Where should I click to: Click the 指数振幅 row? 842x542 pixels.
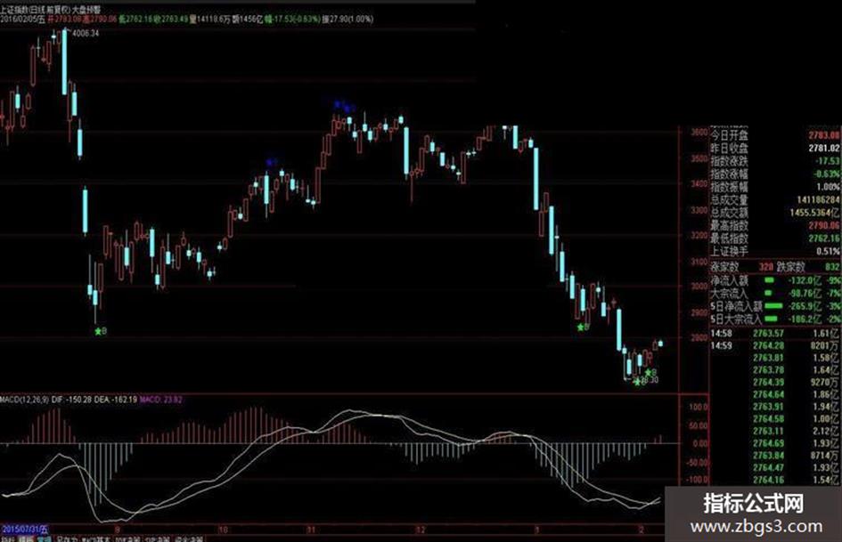pos(775,187)
